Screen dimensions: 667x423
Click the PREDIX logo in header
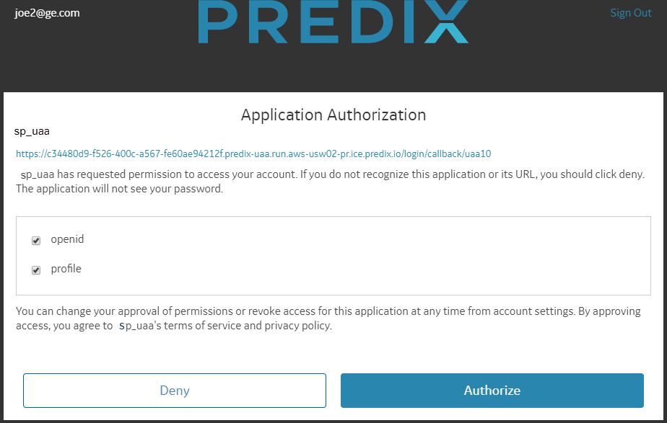pyautogui.click(x=333, y=21)
